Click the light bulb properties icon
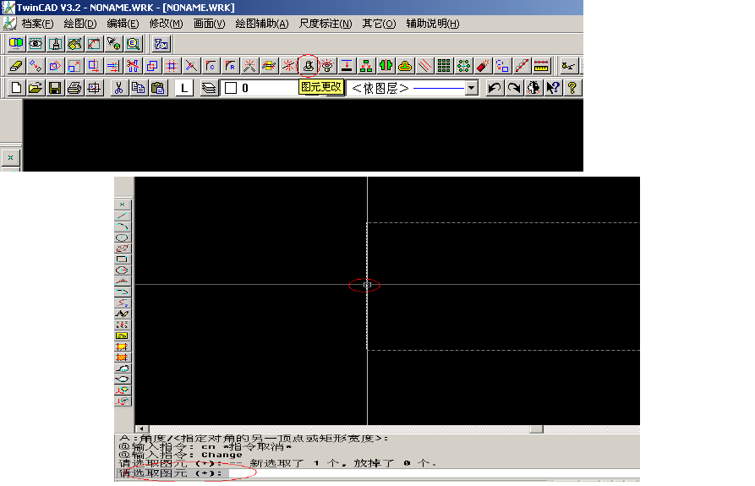This screenshot has height=486, width=755. pos(327,65)
